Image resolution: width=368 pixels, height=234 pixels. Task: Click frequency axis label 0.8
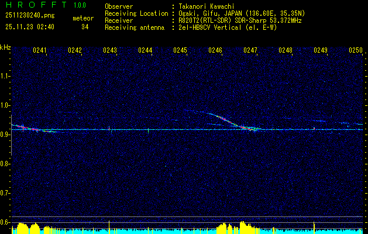click(4, 164)
